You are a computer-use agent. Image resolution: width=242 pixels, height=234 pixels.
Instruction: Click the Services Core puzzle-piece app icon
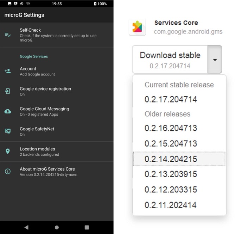137,27
